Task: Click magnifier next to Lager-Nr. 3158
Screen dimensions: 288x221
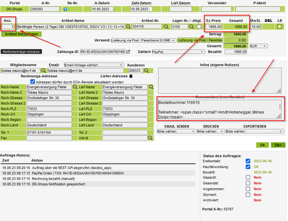Action: point(191,27)
